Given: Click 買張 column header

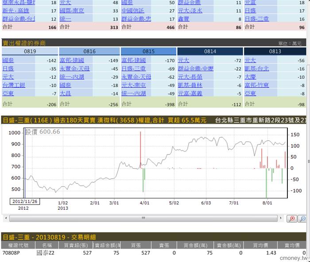Looking at the screenshot, I should (136, 245).
